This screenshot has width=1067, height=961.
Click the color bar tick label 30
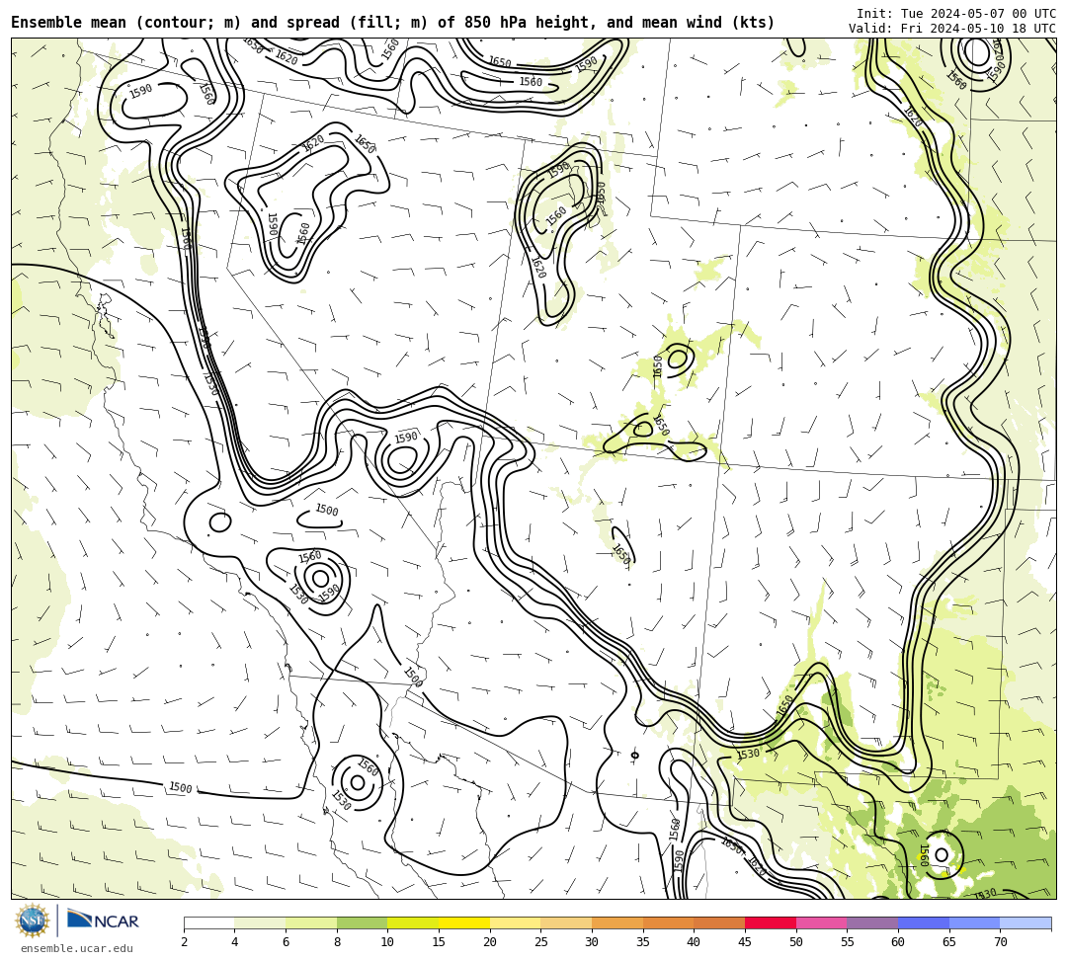pos(592,942)
